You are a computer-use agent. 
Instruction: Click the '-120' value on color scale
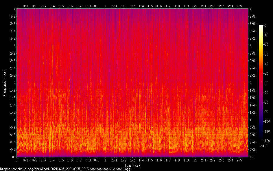(x=266, y=141)
